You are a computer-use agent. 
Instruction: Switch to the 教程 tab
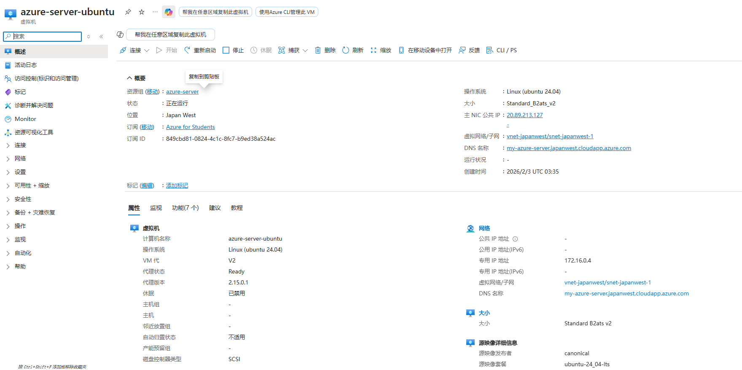pyautogui.click(x=237, y=208)
